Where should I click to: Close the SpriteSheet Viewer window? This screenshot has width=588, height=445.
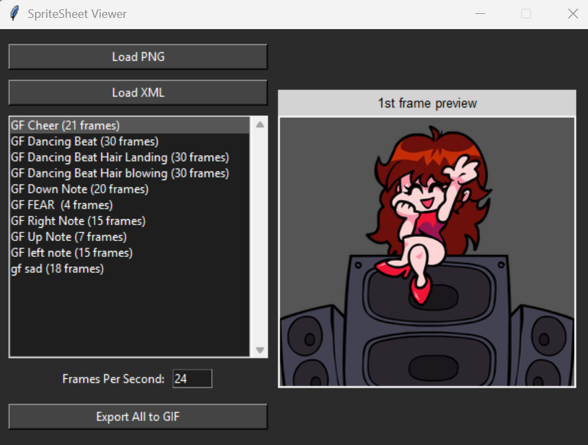pos(573,14)
